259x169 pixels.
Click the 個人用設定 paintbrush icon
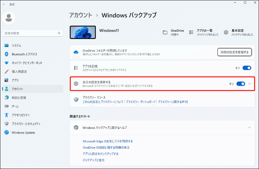click(x=6, y=72)
